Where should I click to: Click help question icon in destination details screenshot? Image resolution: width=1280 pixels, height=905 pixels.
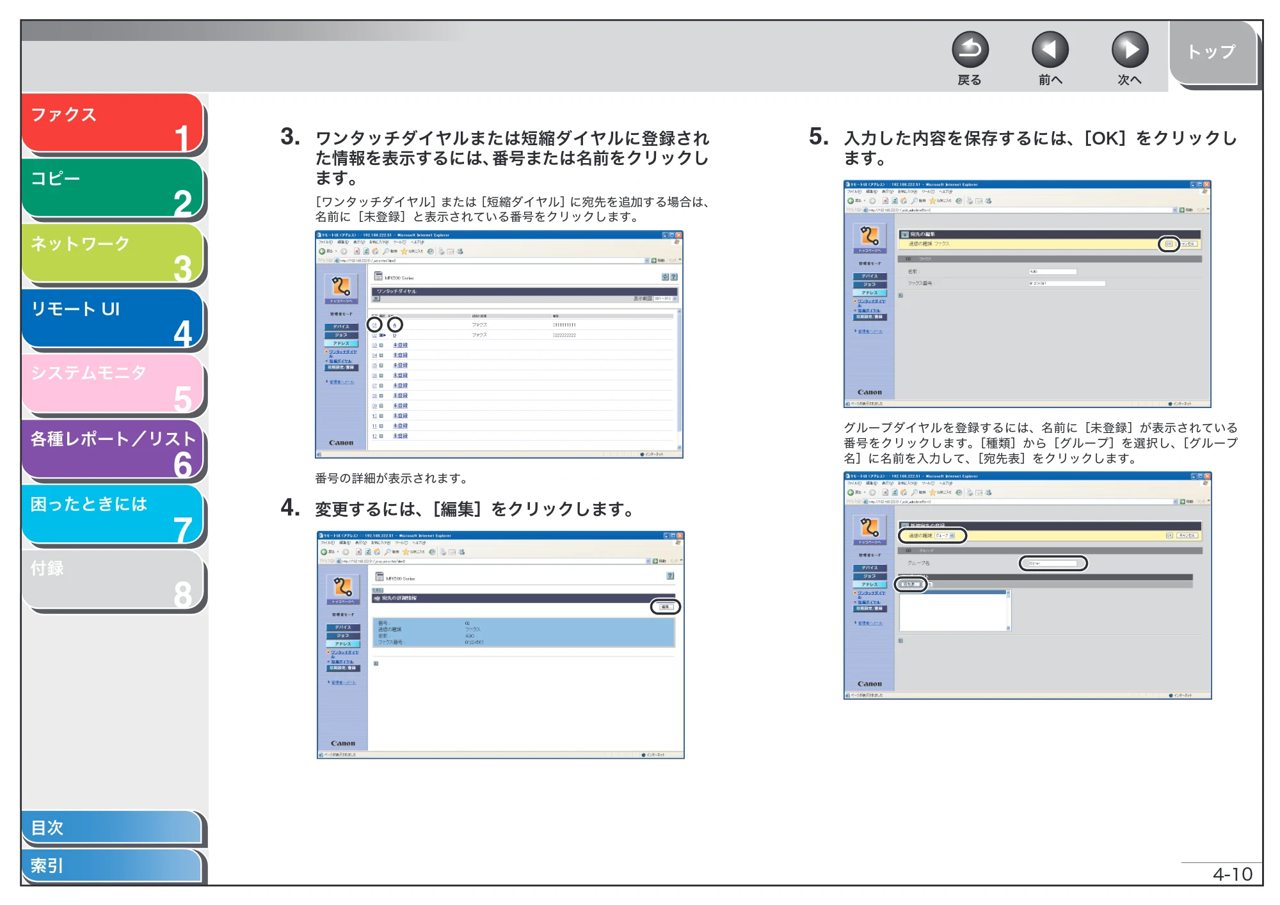click(670, 576)
